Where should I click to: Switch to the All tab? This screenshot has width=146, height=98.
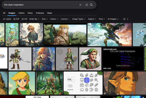4,13
